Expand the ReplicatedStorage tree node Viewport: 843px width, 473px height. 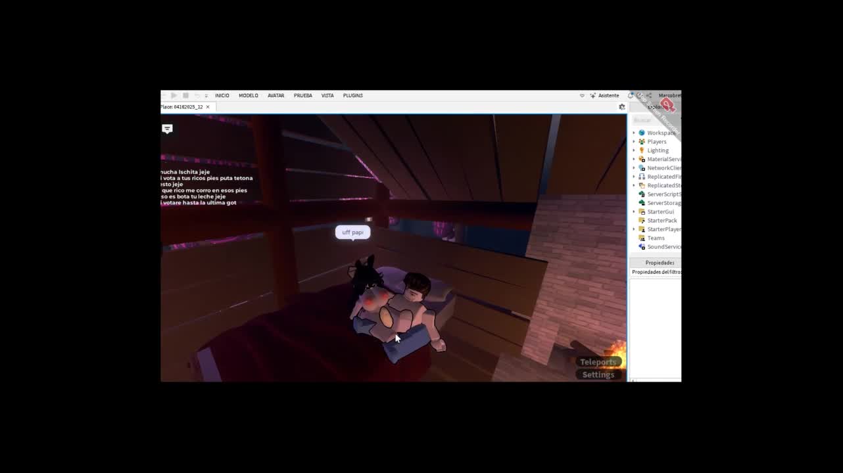(x=634, y=186)
